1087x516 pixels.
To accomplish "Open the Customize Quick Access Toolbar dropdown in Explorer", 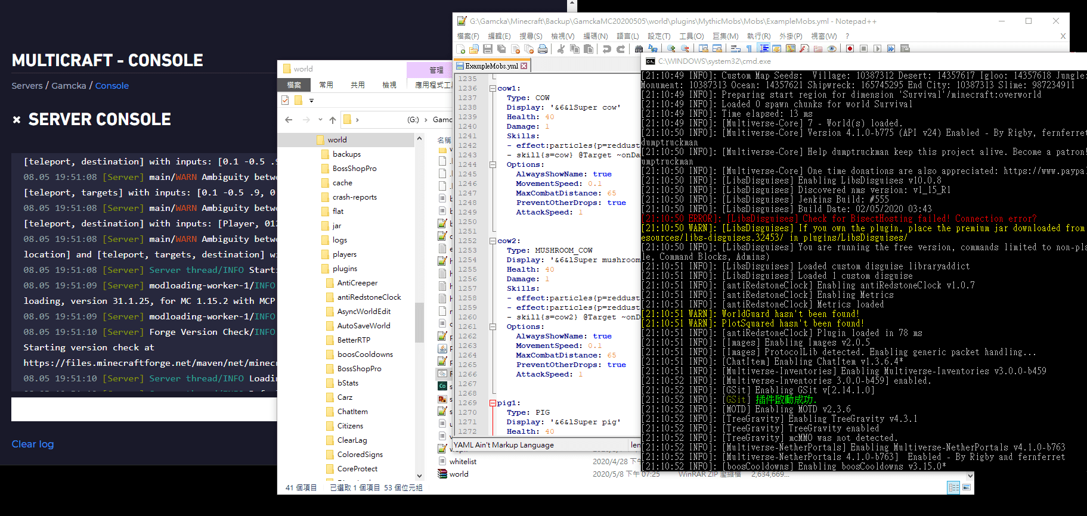I will point(311,100).
